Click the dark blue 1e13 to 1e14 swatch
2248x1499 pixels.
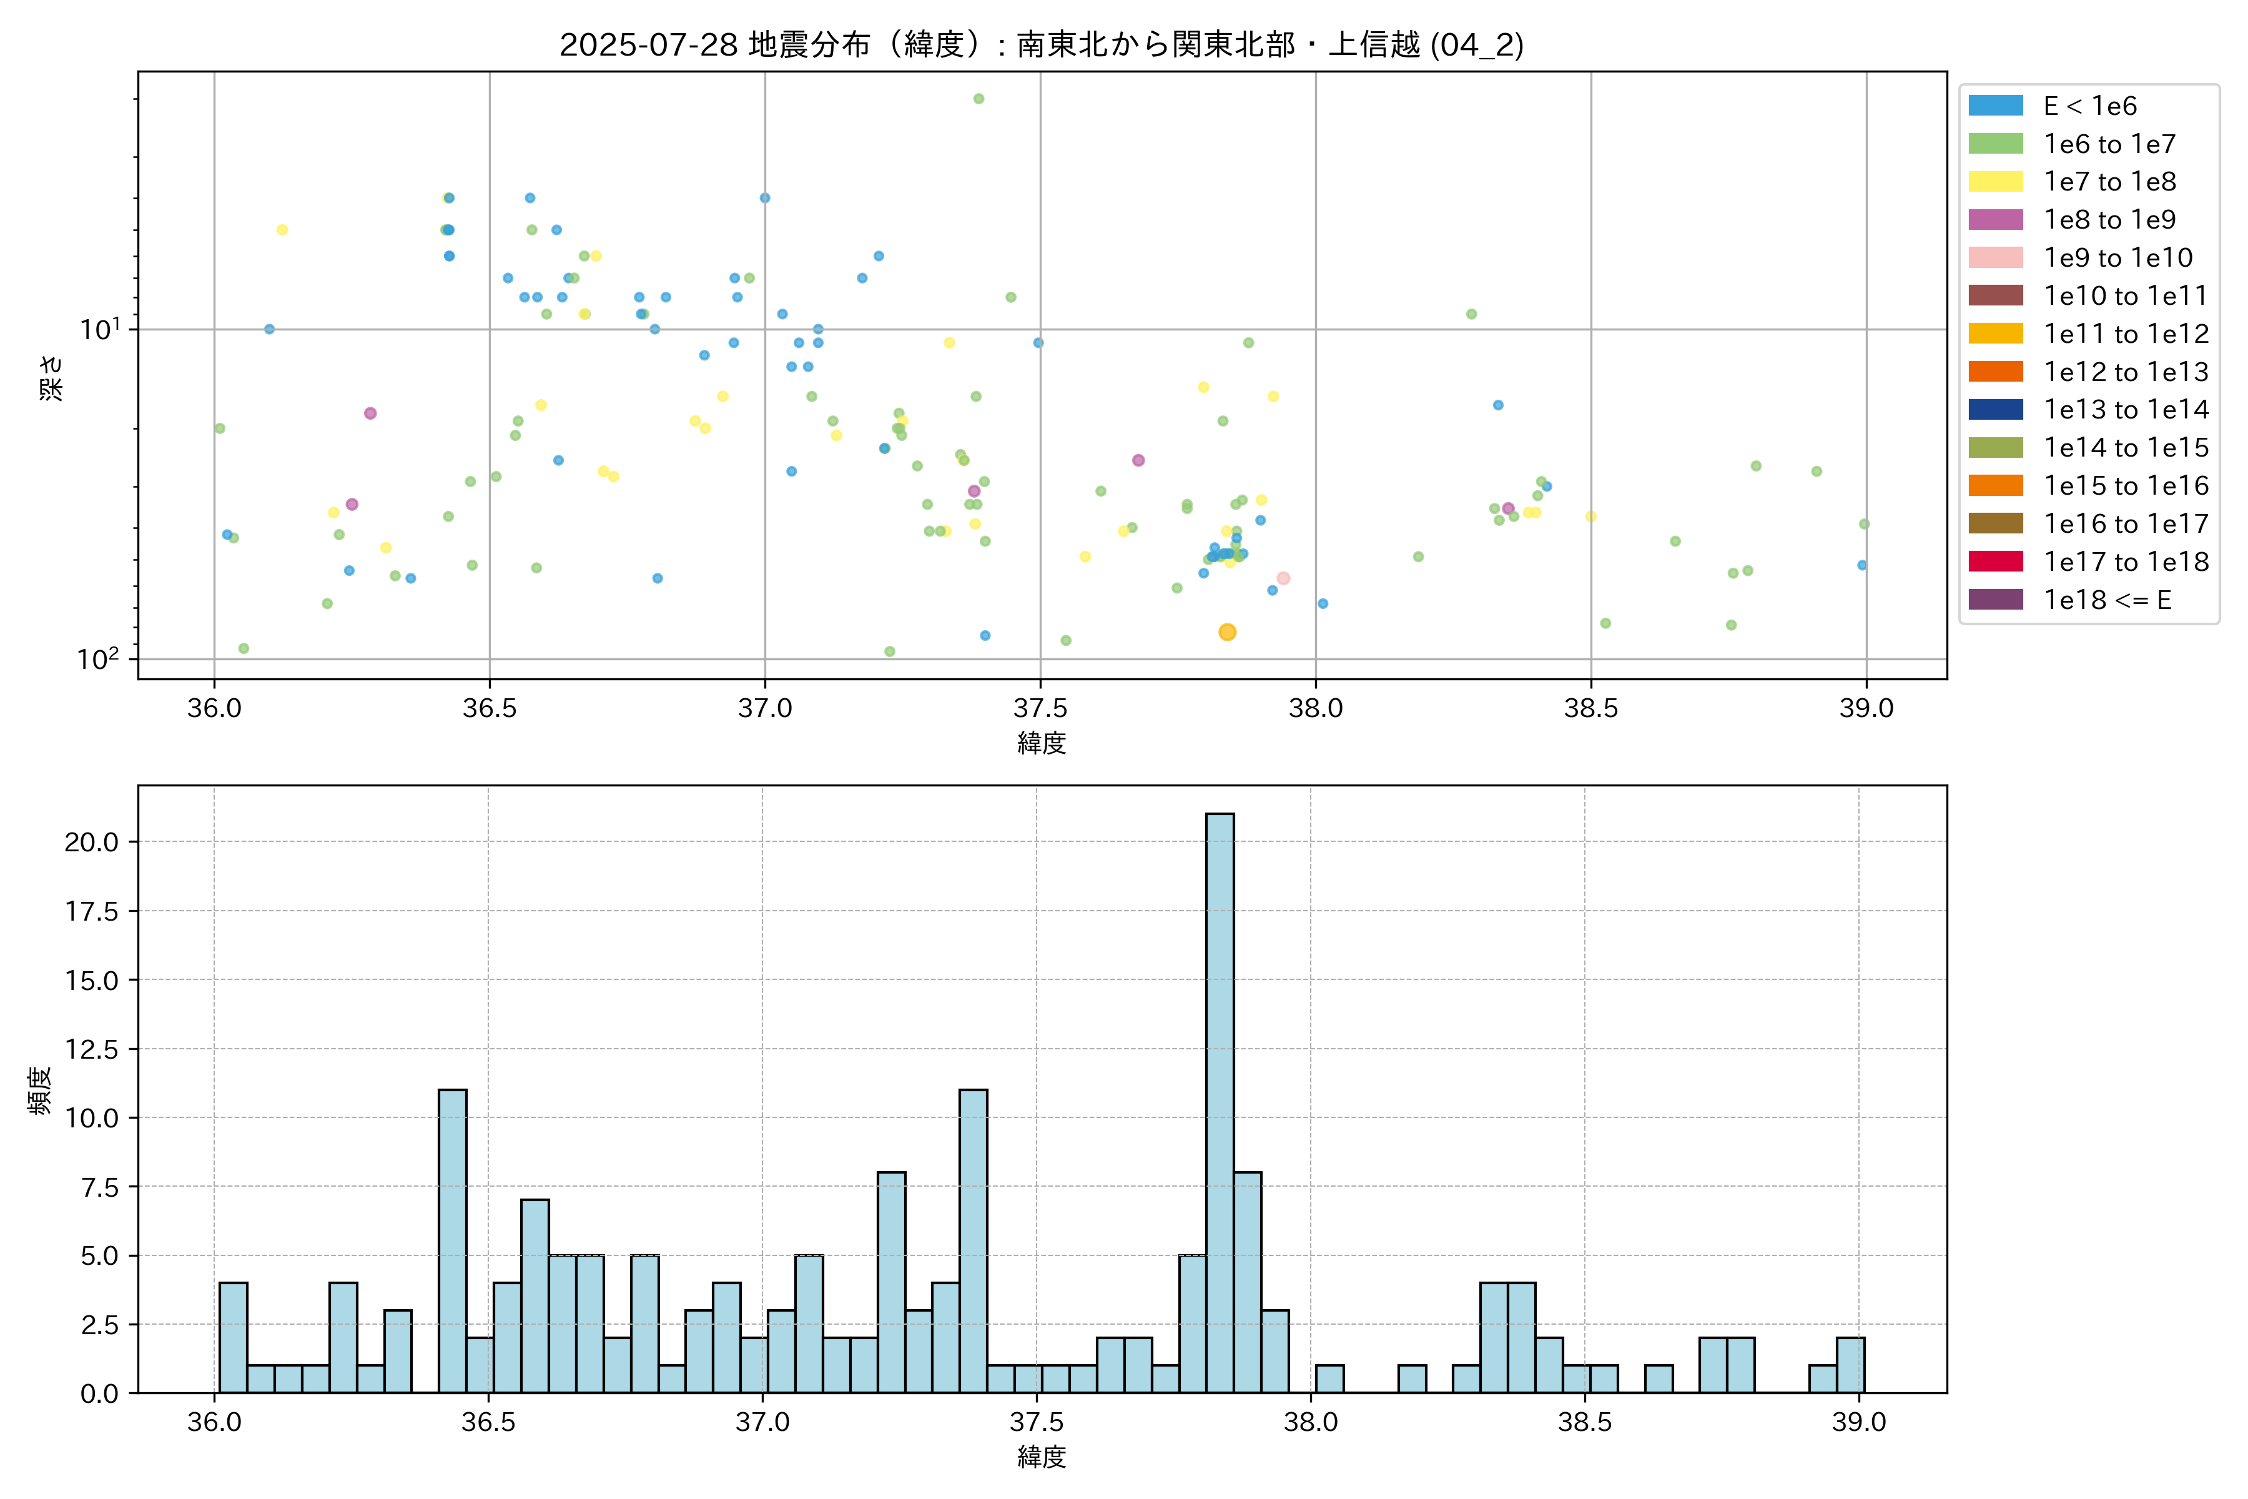1994,409
